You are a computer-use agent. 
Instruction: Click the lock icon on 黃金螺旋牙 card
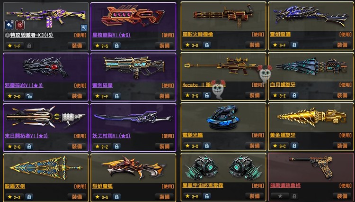click(294, 146)
